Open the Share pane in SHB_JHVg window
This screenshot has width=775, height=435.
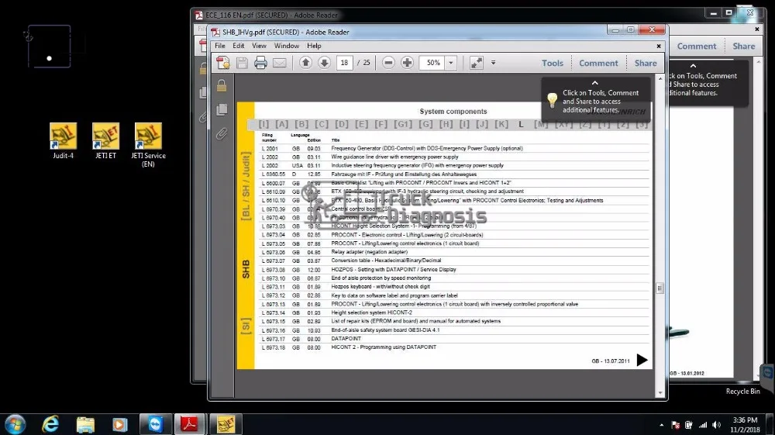coord(646,64)
